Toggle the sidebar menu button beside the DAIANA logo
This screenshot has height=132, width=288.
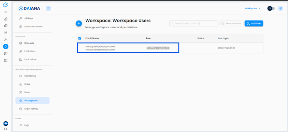pyautogui.click(x=48, y=8)
